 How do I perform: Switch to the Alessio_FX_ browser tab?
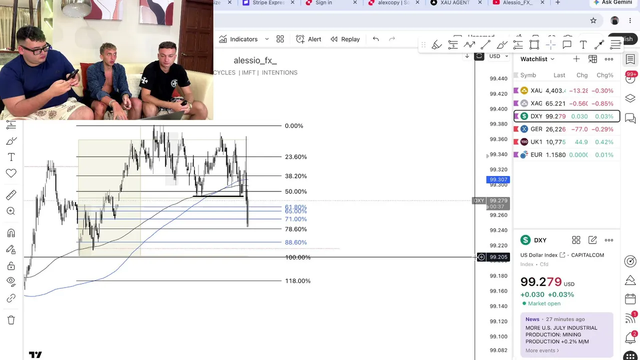click(517, 3)
